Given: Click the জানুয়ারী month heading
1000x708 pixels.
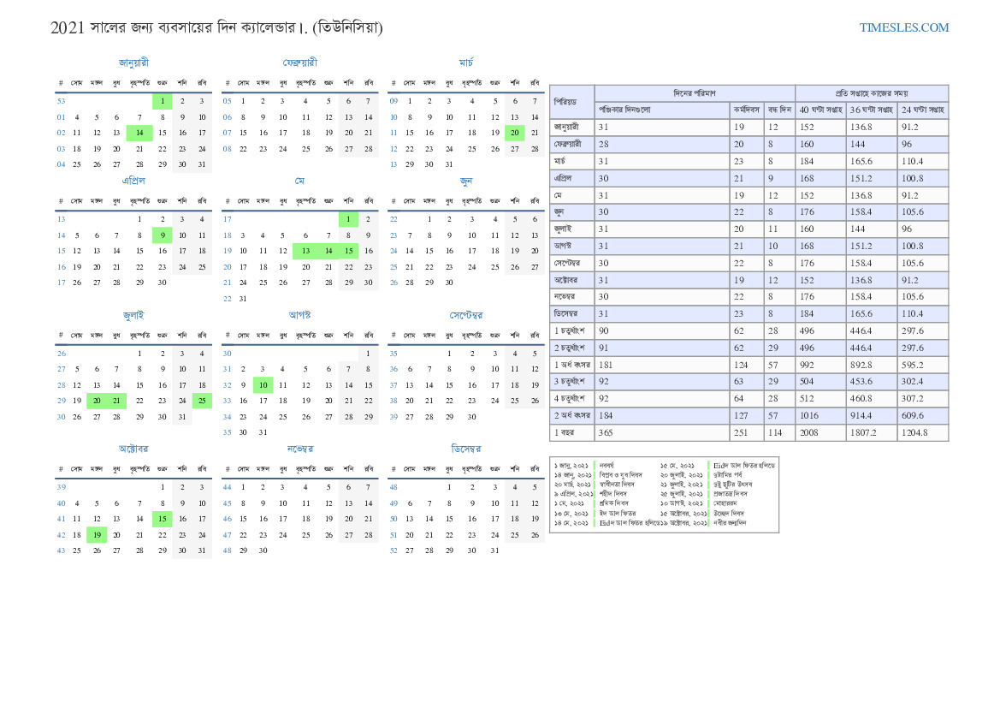Looking at the screenshot, I should point(133,62).
